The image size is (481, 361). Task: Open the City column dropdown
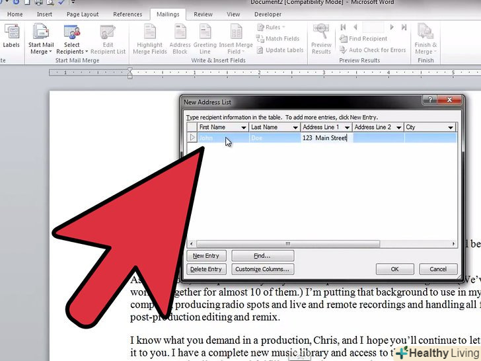[x=451, y=128]
